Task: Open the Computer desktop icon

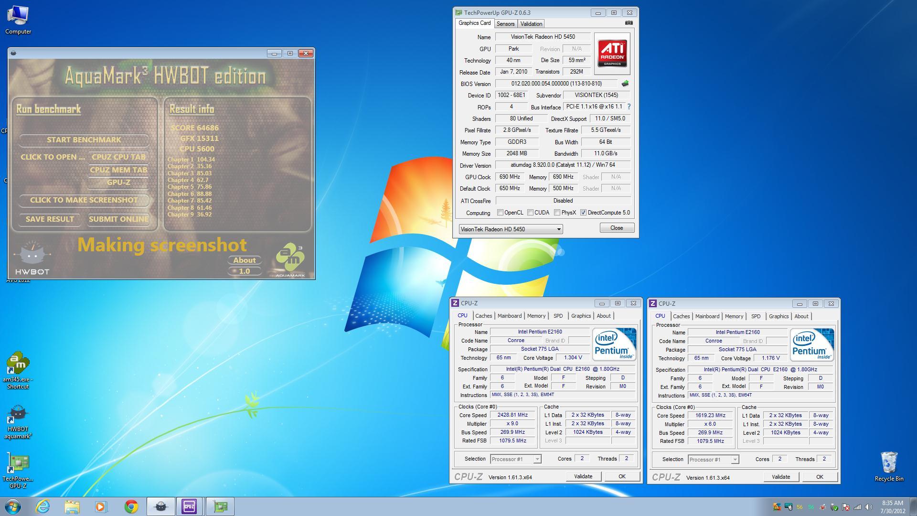Action: (18, 20)
